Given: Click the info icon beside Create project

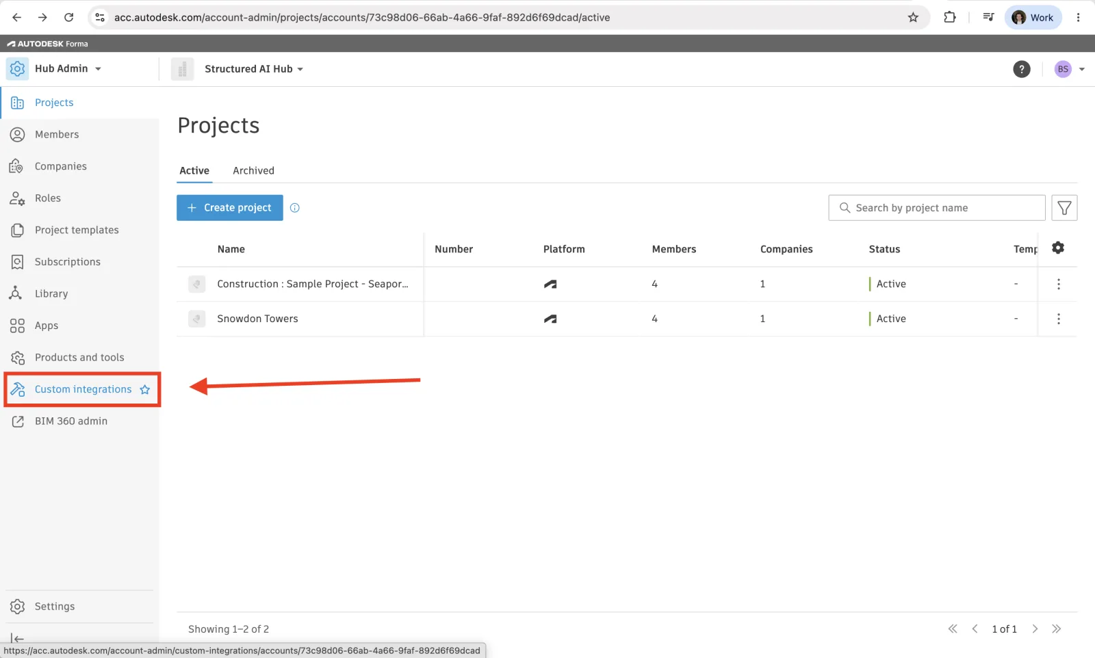Looking at the screenshot, I should (295, 208).
